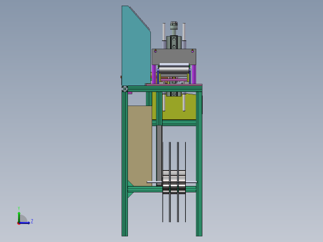Select the tan side panel in the frame

click(x=140, y=146)
